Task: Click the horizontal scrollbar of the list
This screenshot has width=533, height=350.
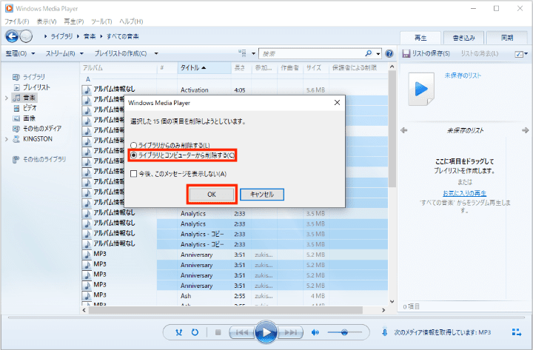Action: pos(225,310)
